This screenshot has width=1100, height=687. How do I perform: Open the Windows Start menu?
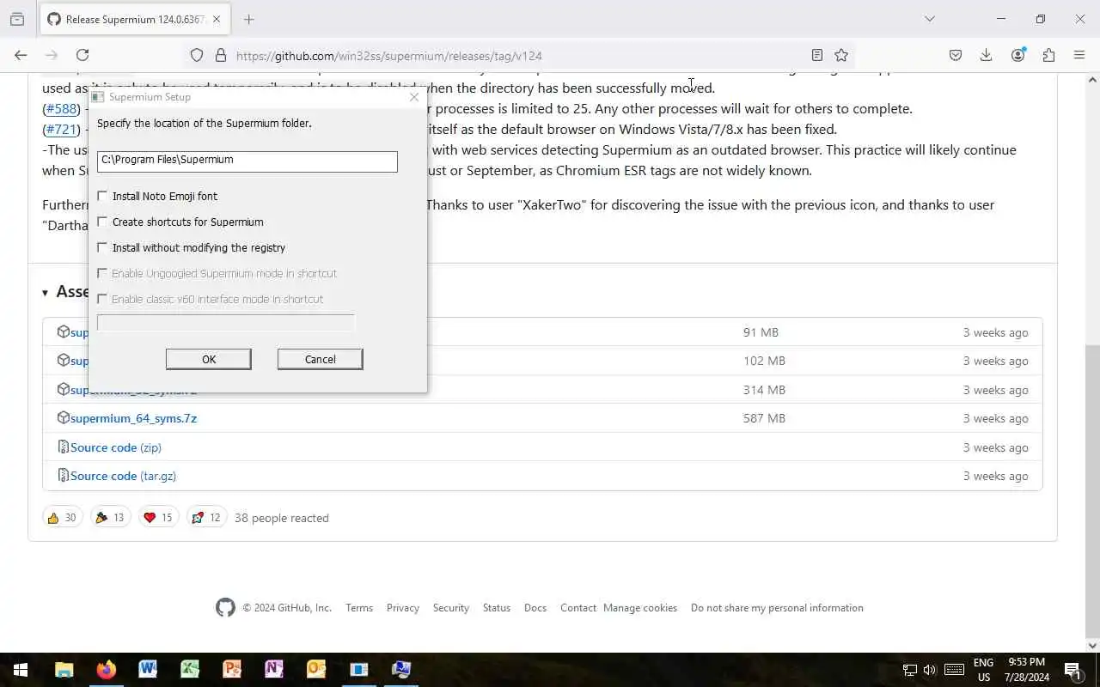click(21, 670)
